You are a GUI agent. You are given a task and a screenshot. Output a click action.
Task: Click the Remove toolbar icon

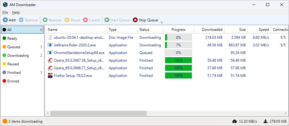[x=21, y=20]
